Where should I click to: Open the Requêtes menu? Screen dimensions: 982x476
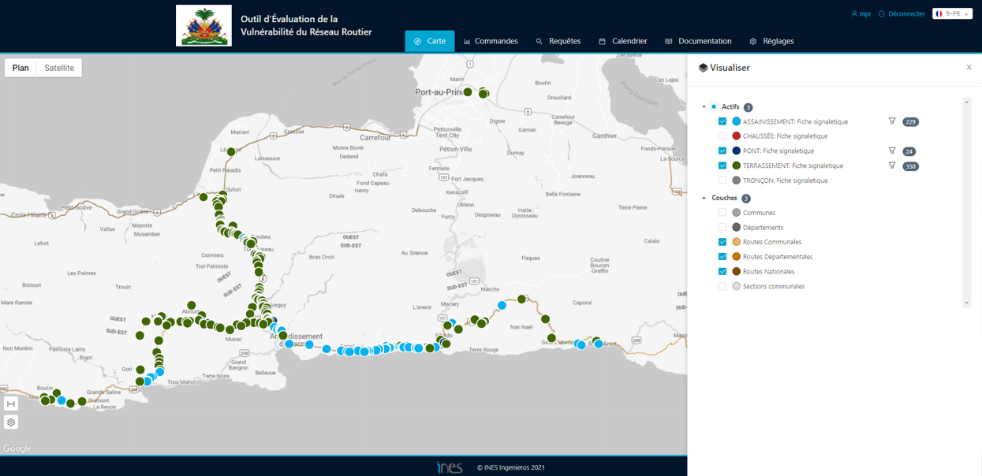pyautogui.click(x=558, y=41)
